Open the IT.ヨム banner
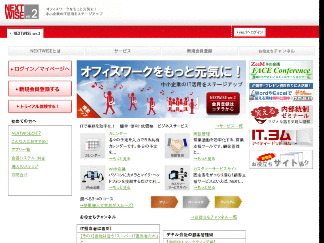 (x=281, y=137)
